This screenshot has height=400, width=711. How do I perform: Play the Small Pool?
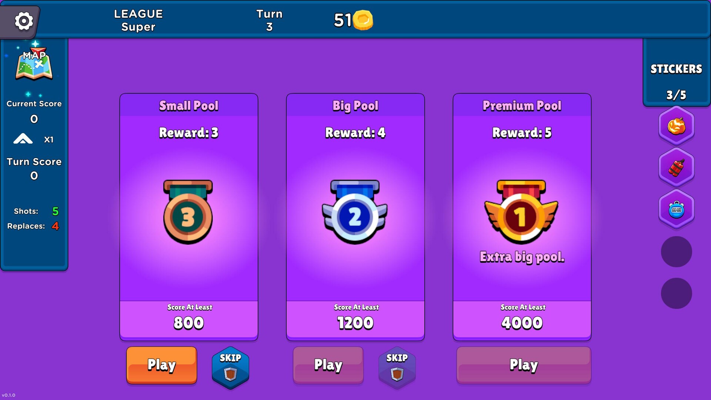pos(161,365)
